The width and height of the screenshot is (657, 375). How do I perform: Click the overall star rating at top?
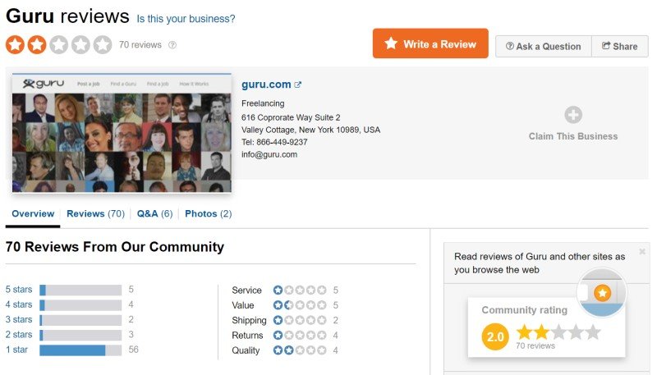pos(58,45)
